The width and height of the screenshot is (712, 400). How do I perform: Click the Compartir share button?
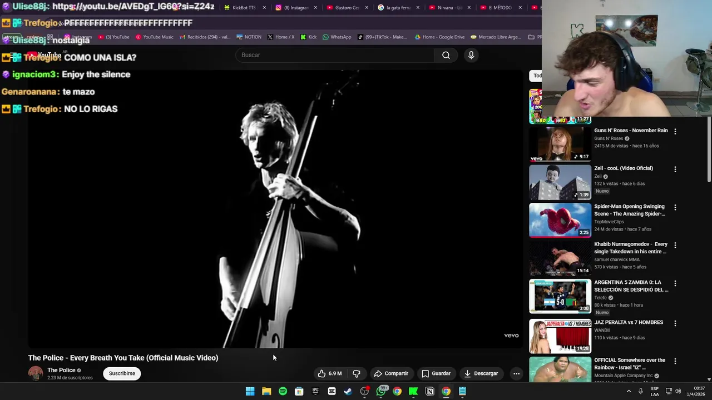click(391, 373)
